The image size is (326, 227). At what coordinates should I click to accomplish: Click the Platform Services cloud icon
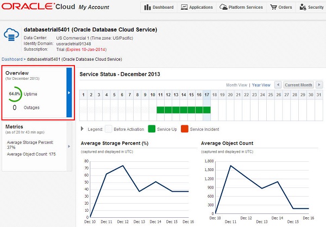(223, 7)
